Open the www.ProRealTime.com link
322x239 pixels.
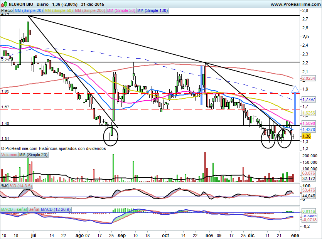pyautogui.click(x=295, y=4)
